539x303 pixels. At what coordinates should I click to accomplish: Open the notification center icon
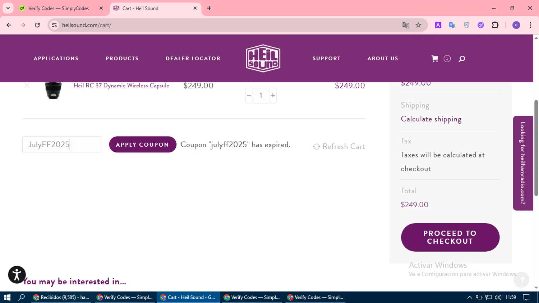point(526,297)
